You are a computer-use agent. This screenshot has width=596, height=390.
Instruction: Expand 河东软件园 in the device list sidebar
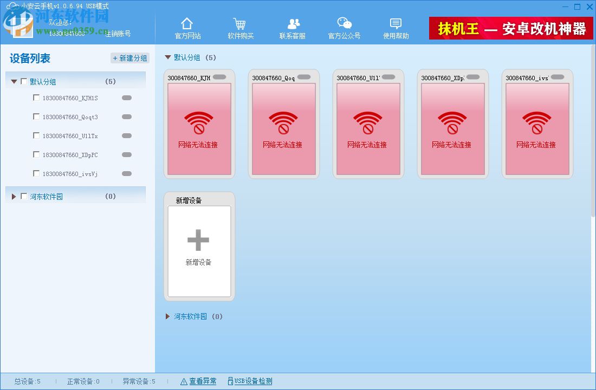coord(14,196)
